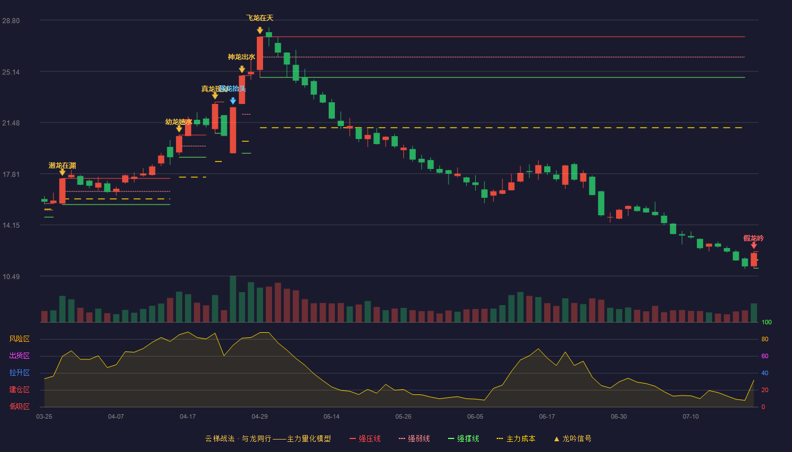The width and height of the screenshot is (792, 452).
Task: Click the 出货区 zone label
Action: 19,356
